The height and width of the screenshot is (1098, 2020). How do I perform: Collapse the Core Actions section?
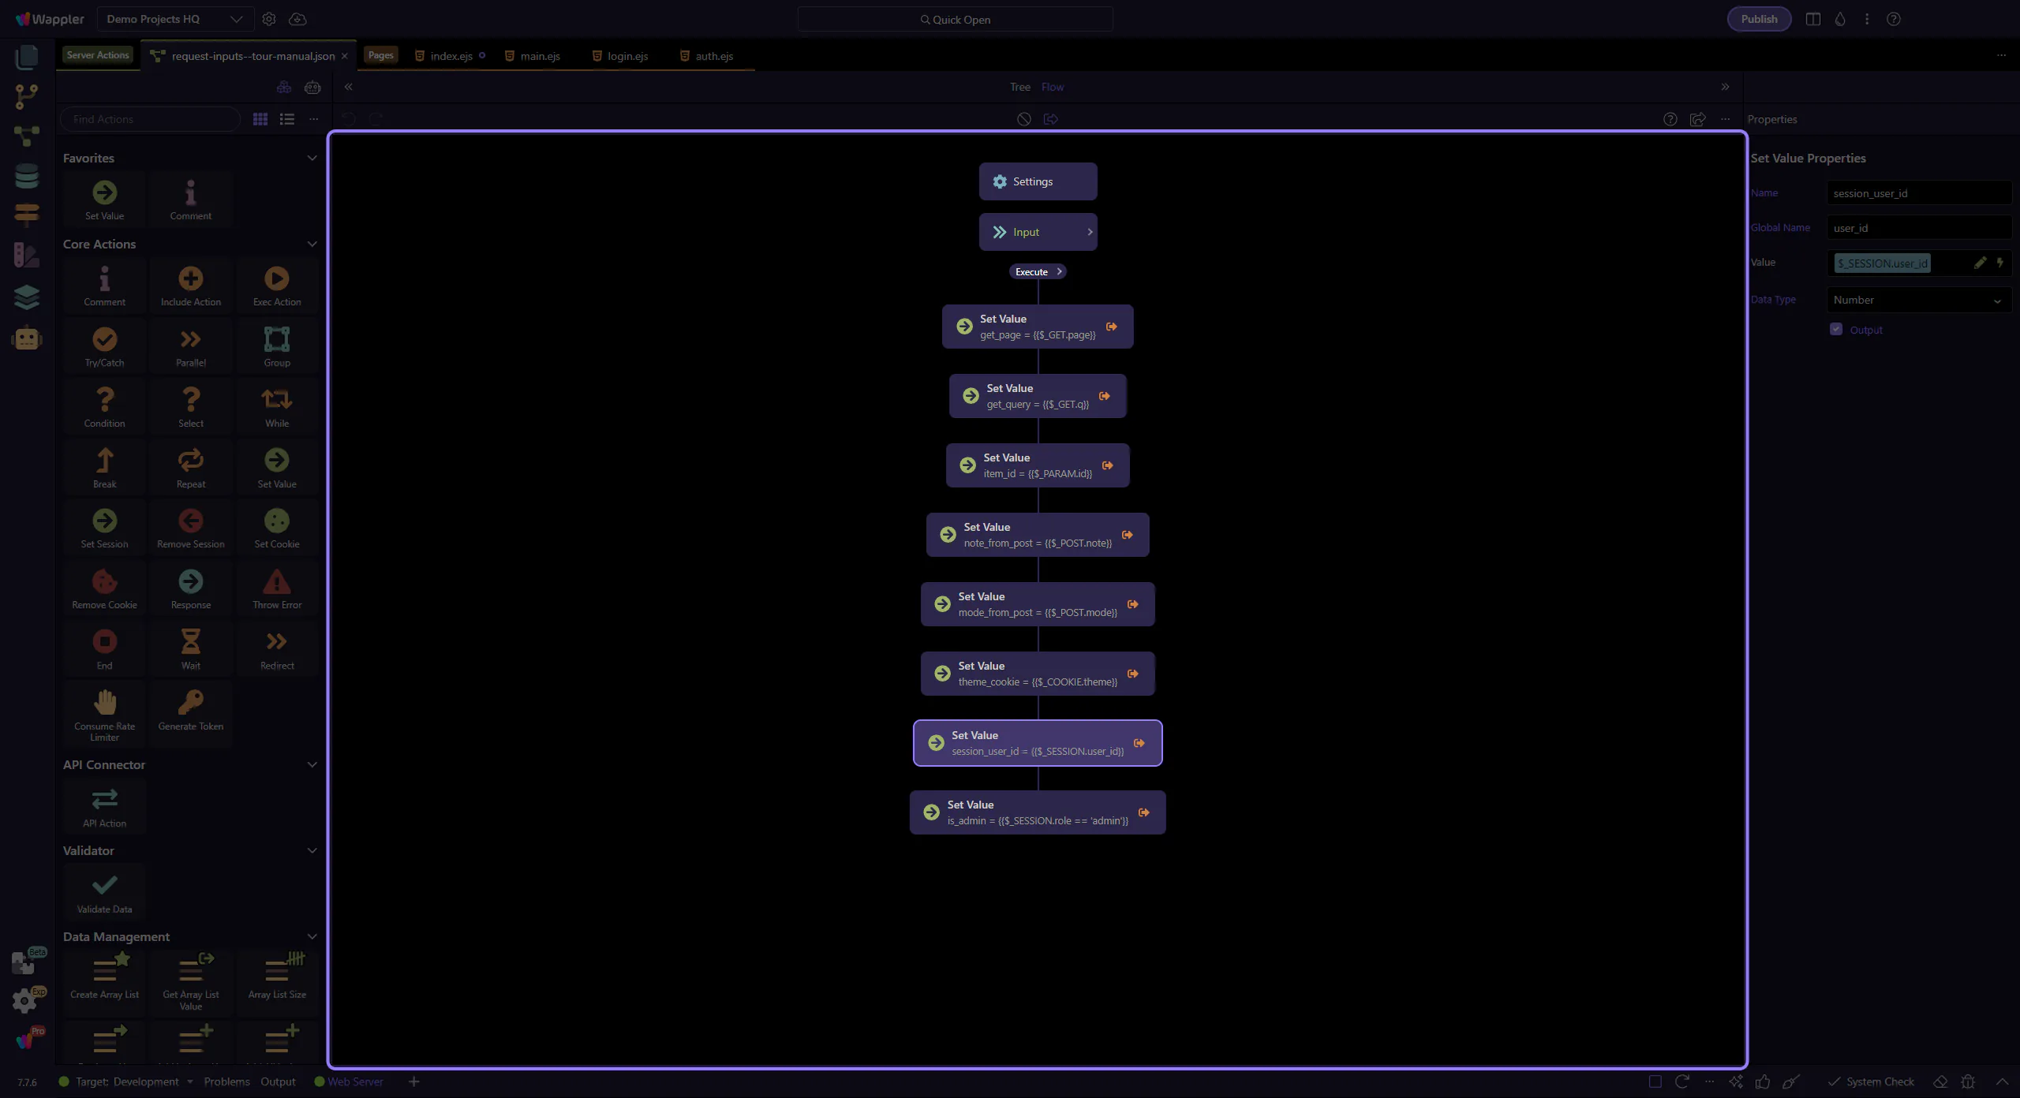click(312, 245)
